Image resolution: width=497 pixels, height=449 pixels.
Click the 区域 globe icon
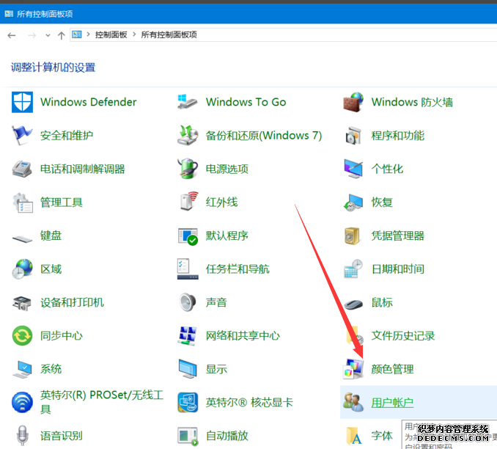(22, 269)
